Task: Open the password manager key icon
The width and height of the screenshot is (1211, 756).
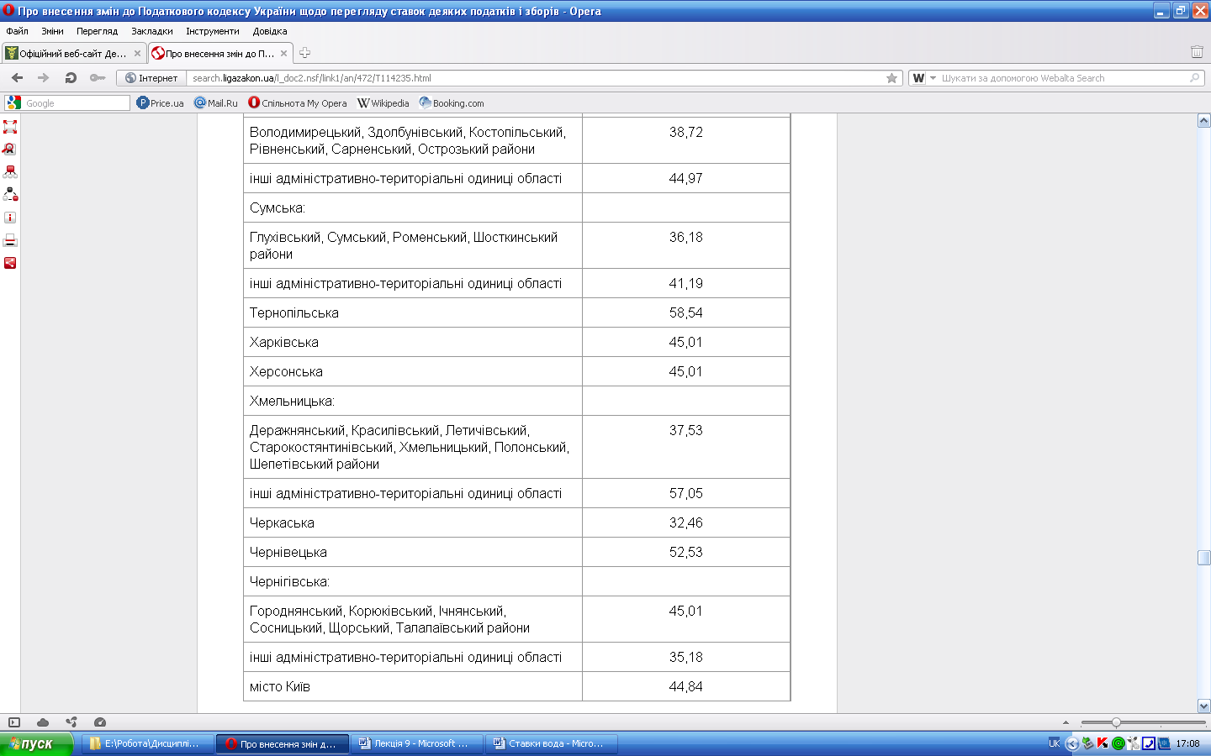Action: click(x=98, y=78)
